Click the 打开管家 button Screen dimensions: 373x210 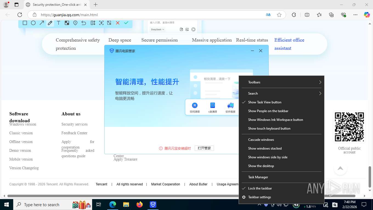click(204, 148)
